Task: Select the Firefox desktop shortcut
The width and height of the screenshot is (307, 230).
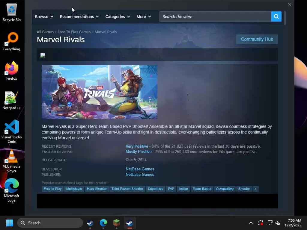Action: coord(12,71)
